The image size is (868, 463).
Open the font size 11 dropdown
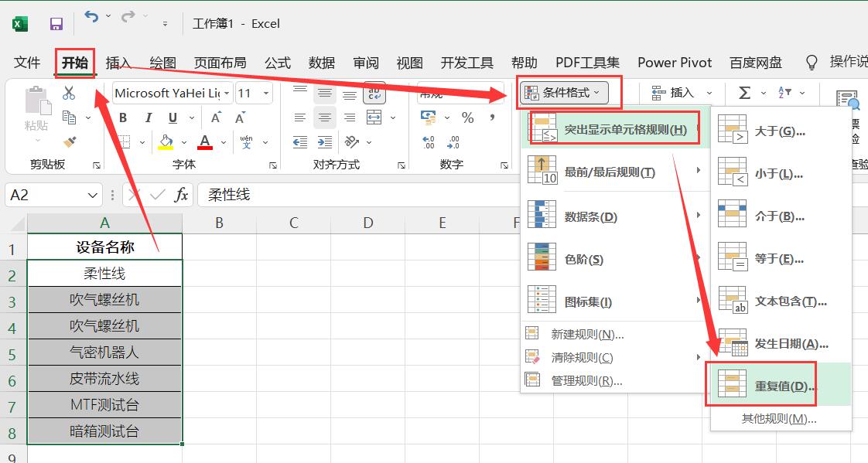tap(266, 93)
